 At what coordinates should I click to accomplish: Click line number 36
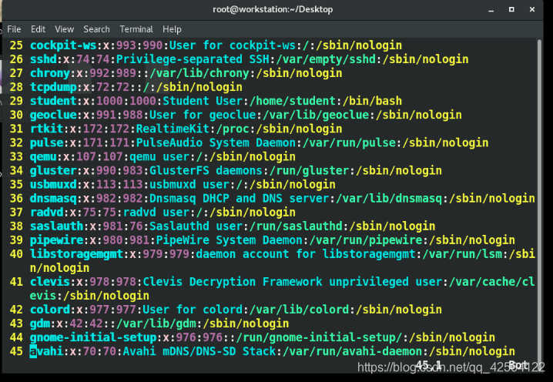tap(16, 199)
